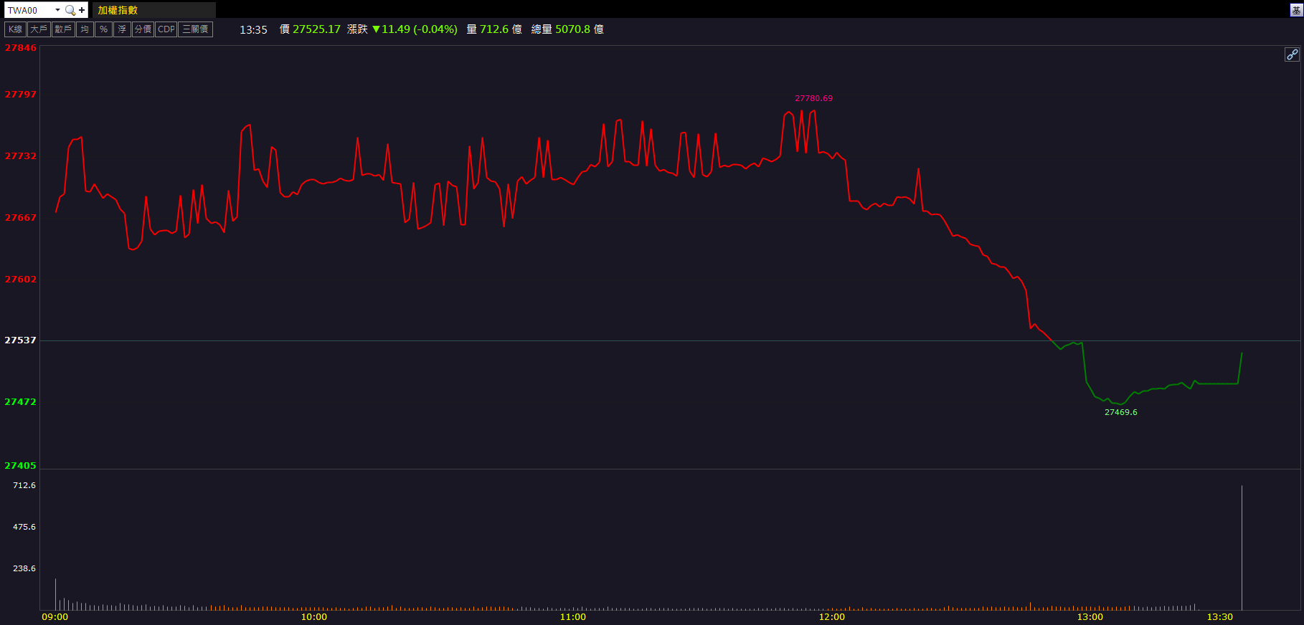Click the 13:30 time axis marker
The width and height of the screenshot is (1304, 625).
pos(1220,617)
